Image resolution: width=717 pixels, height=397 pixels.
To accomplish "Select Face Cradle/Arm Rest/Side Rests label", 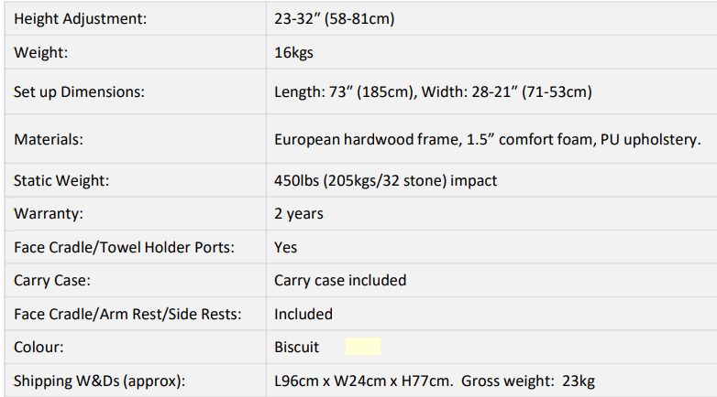I will pos(127,314).
